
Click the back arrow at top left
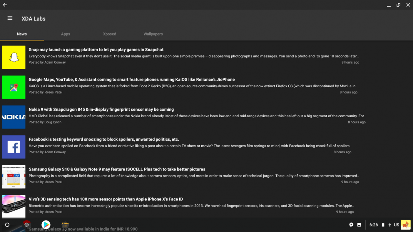coord(5,5)
